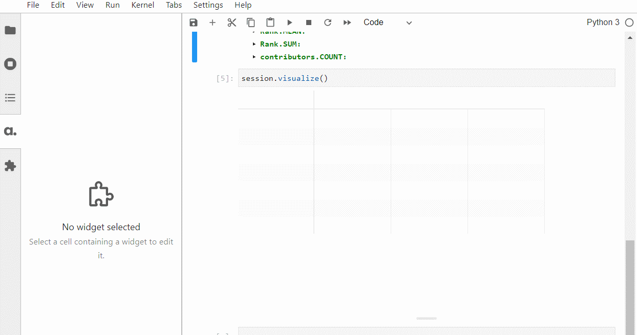Click the Save notebook icon
The height and width of the screenshot is (335, 637).
(x=194, y=23)
